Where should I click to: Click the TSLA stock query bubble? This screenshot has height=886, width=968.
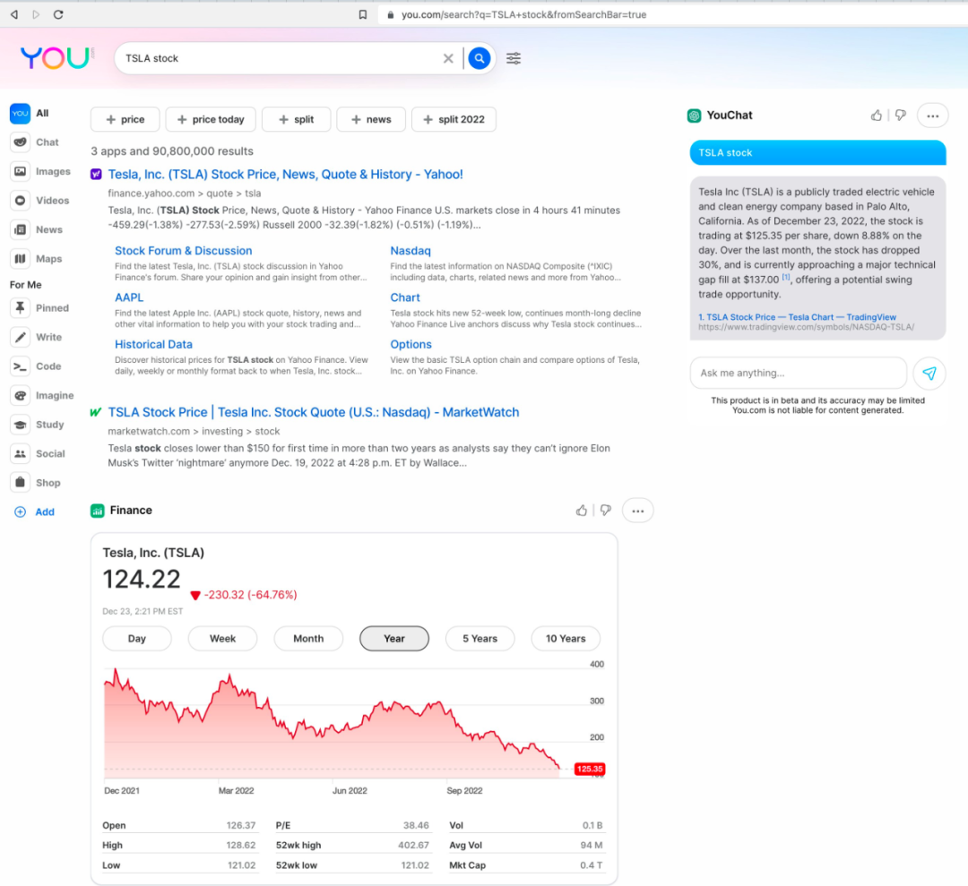click(x=817, y=152)
